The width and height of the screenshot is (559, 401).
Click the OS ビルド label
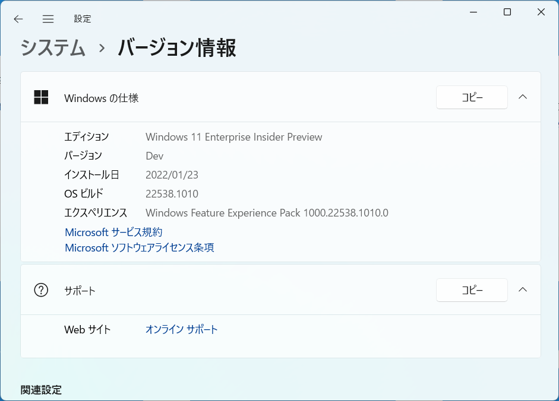(x=84, y=194)
